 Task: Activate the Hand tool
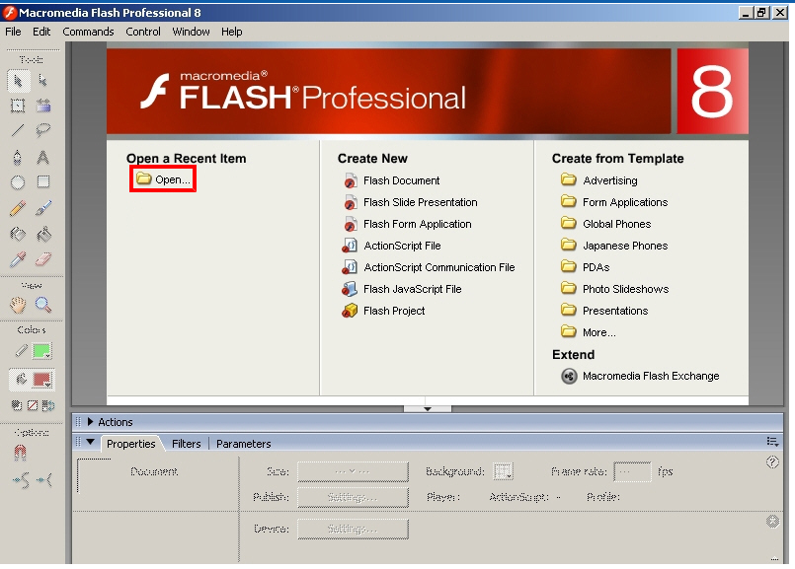(18, 305)
